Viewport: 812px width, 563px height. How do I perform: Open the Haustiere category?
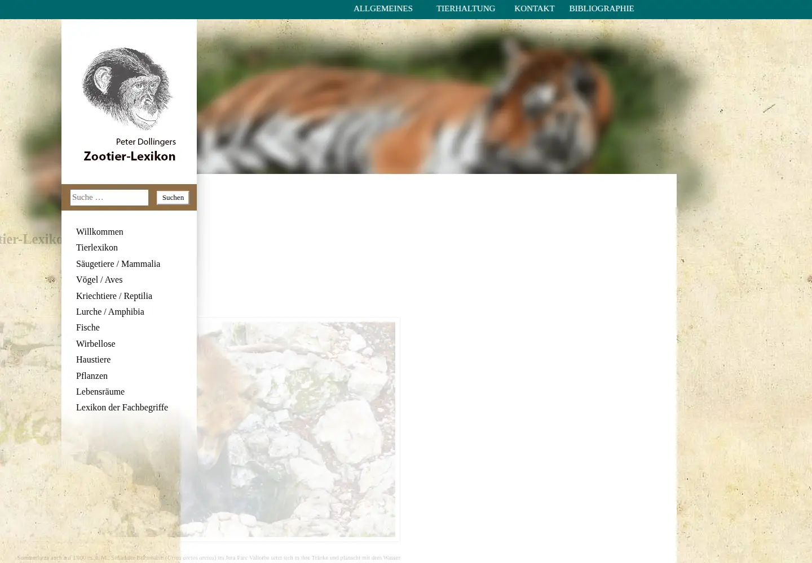[93, 360]
